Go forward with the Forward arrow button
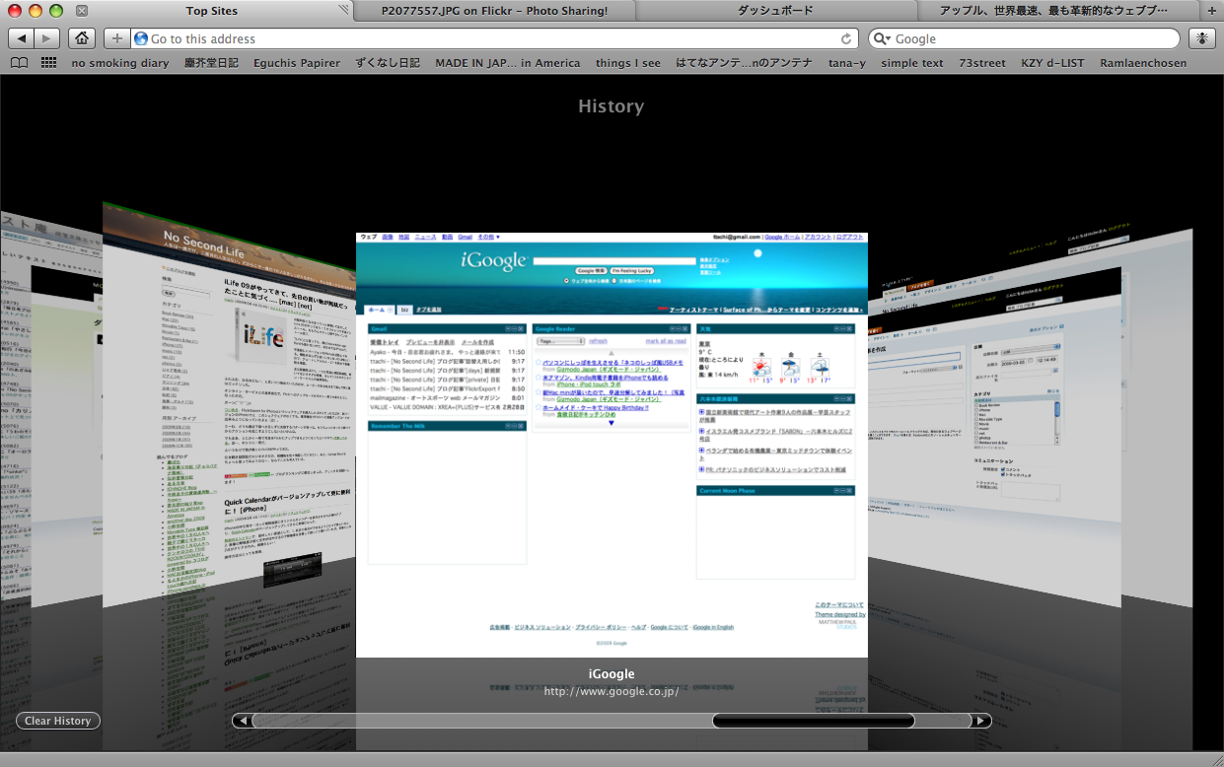 point(46,38)
